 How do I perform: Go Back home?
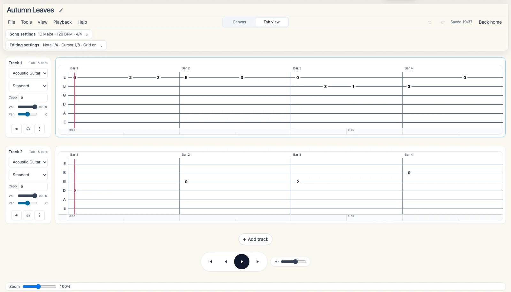tap(490, 22)
